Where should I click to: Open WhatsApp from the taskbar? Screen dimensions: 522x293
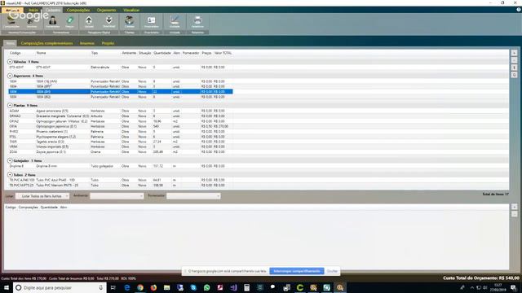pos(206,287)
